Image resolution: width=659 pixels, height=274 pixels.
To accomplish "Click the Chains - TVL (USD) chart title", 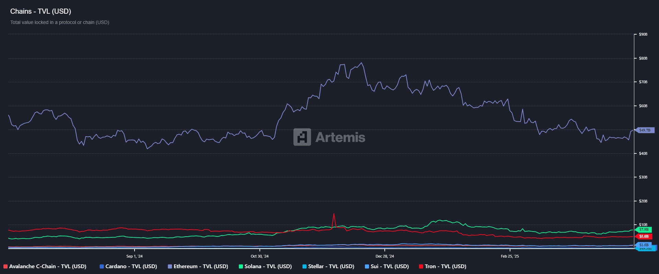I will 41,11.
